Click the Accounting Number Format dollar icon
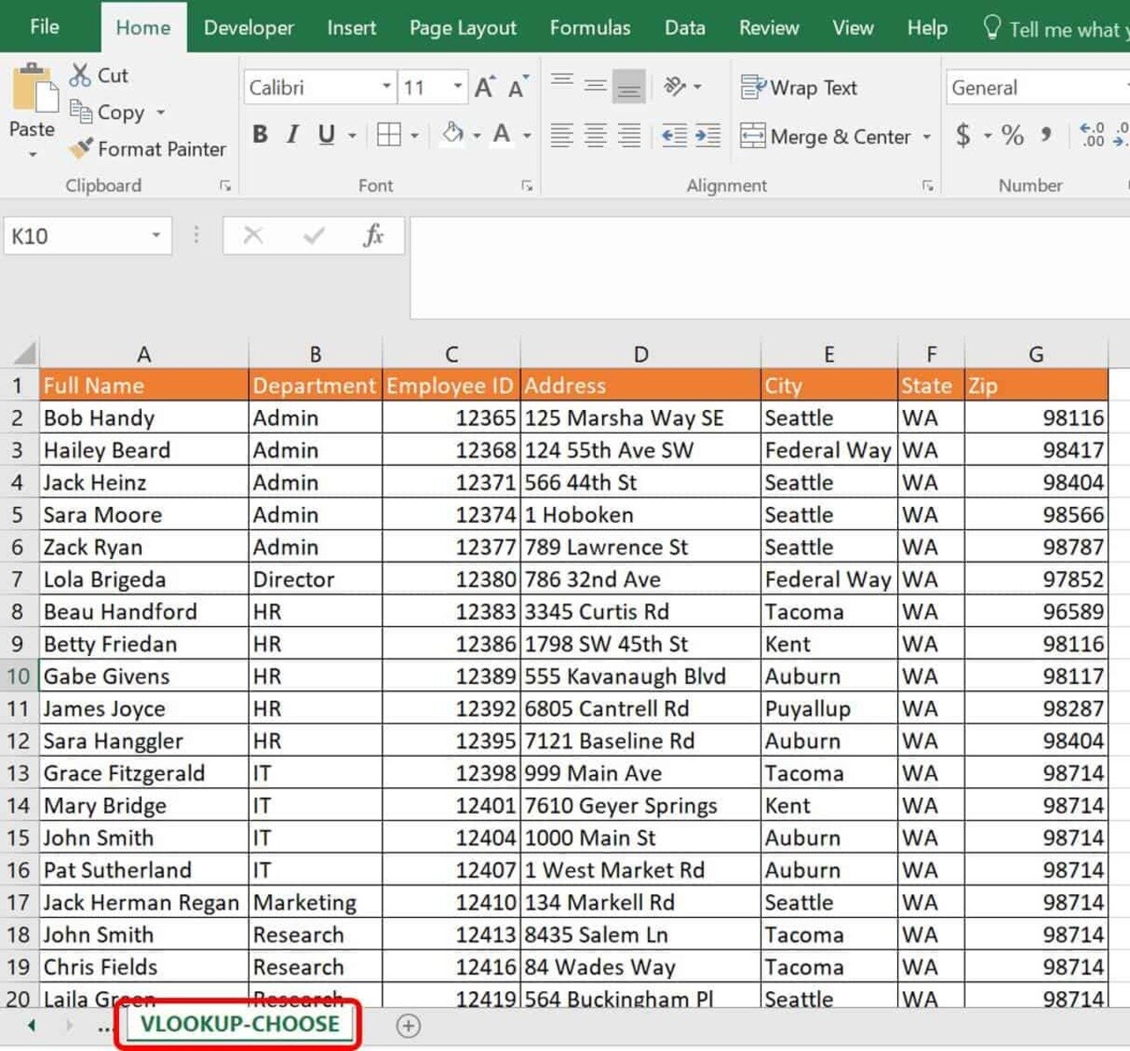This screenshot has height=1051, width=1130. (963, 135)
